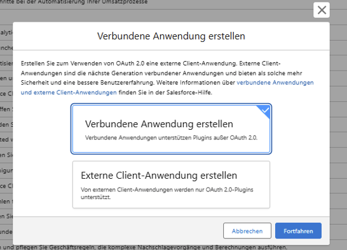The image size is (347, 250).
Task: Click the empty dialog footer left of Abbrechen
Action: pyautogui.click(x=118, y=231)
